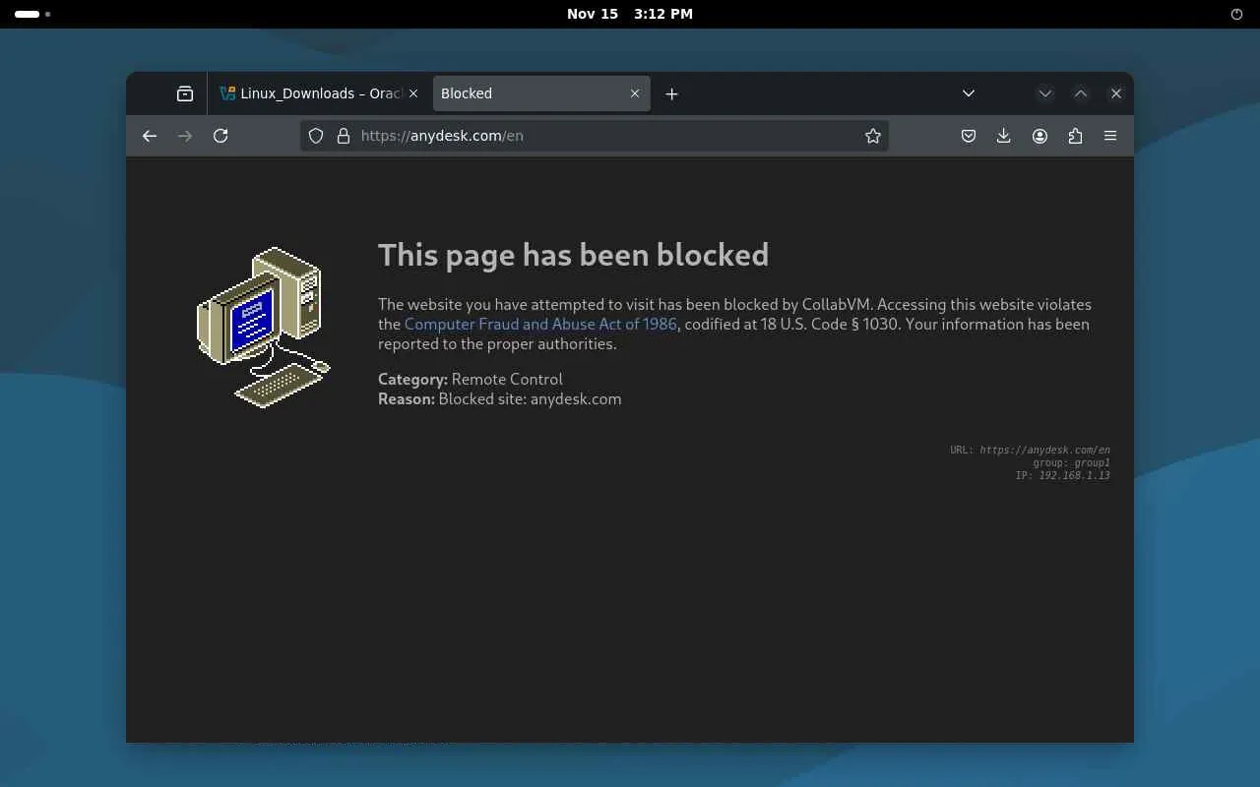Close the Blocked tab
This screenshot has height=787, width=1260.
click(635, 93)
